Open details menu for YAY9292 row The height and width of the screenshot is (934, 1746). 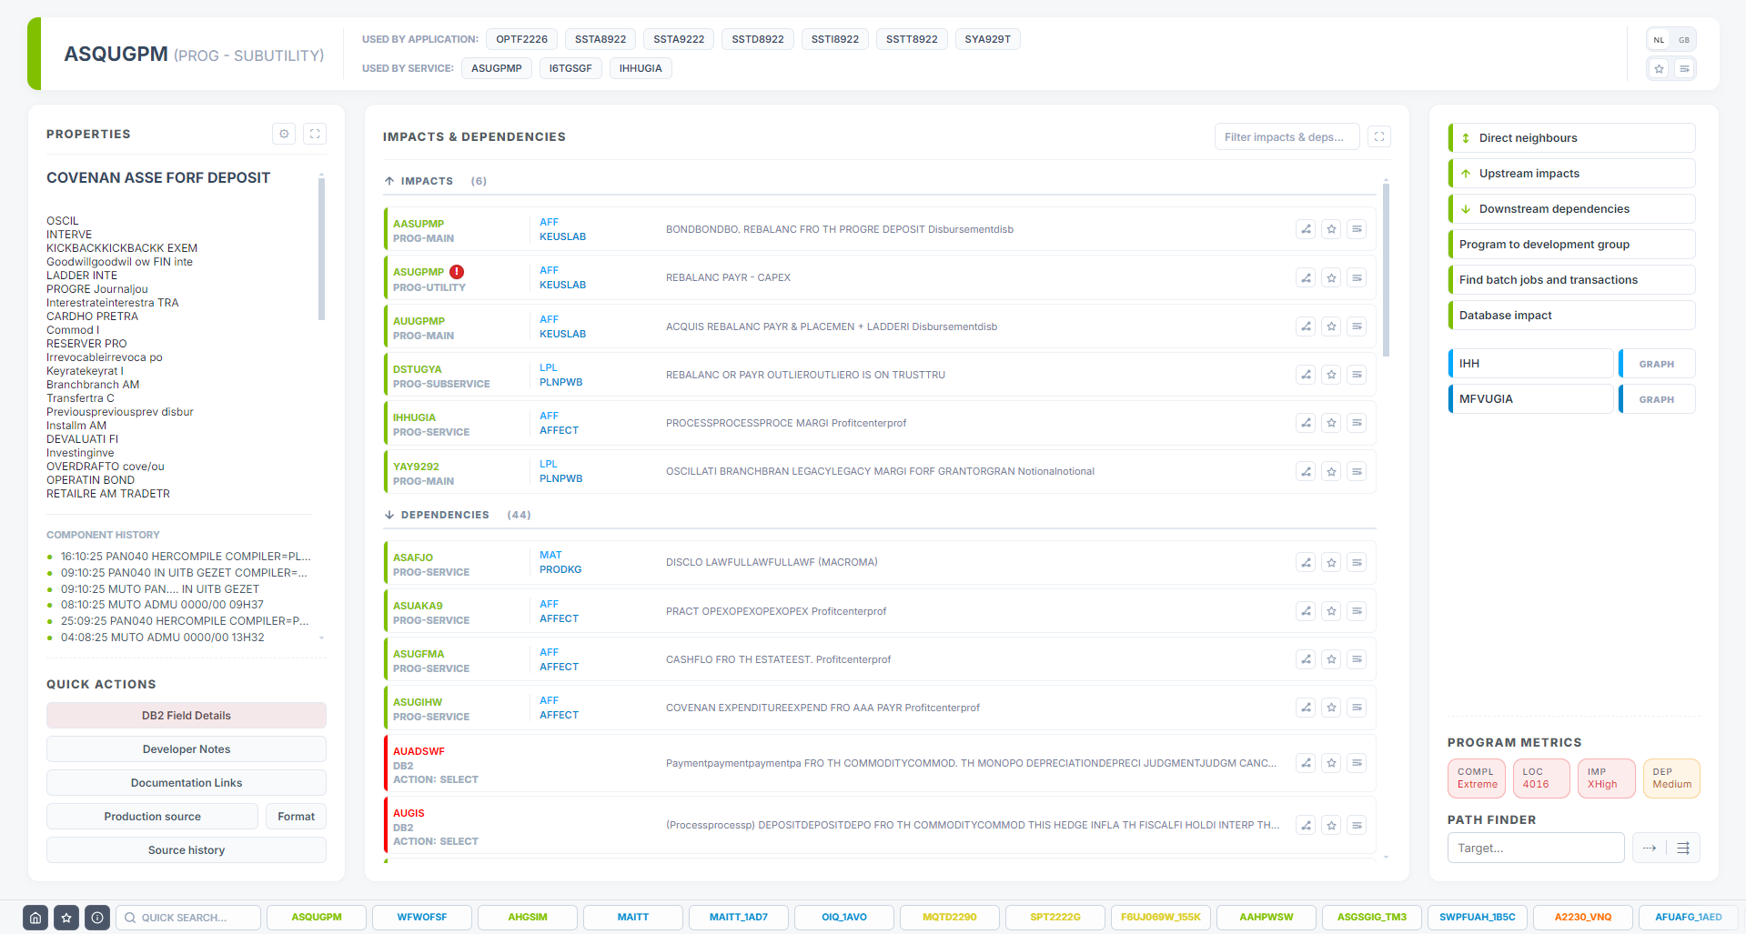click(x=1357, y=471)
